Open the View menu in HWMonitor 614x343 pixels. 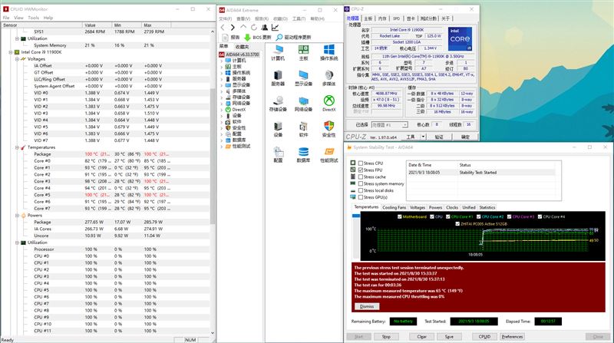point(18,18)
